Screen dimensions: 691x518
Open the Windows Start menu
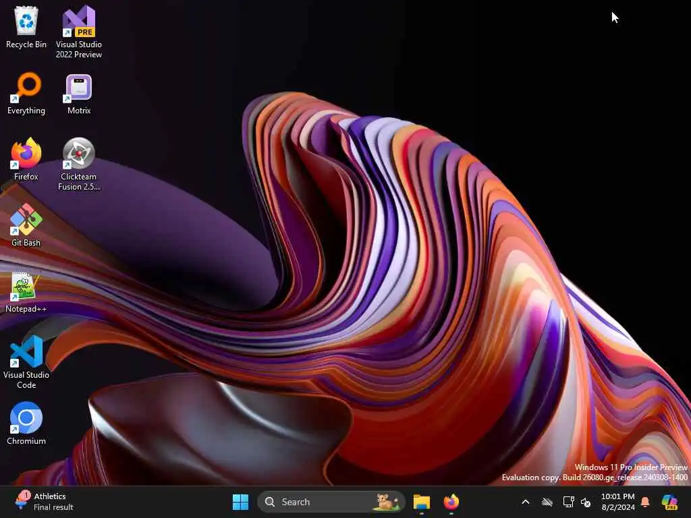tap(240, 502)
